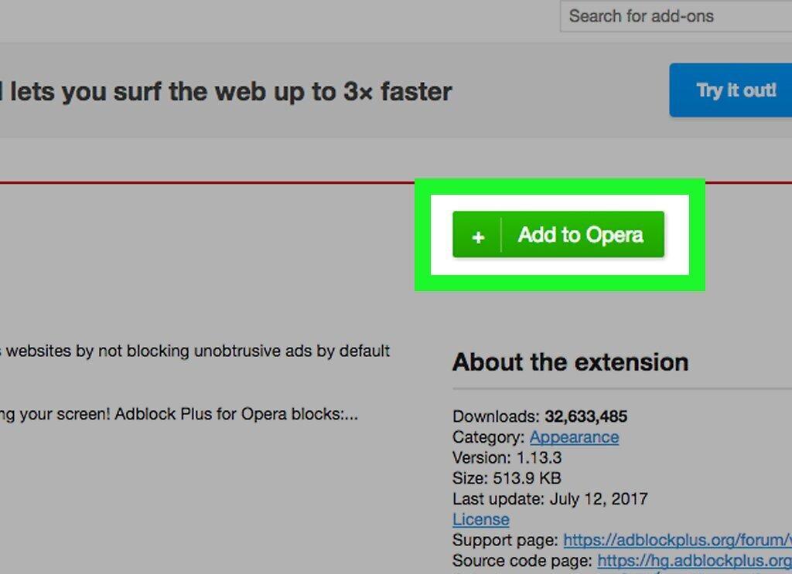Open the License link

481,519
